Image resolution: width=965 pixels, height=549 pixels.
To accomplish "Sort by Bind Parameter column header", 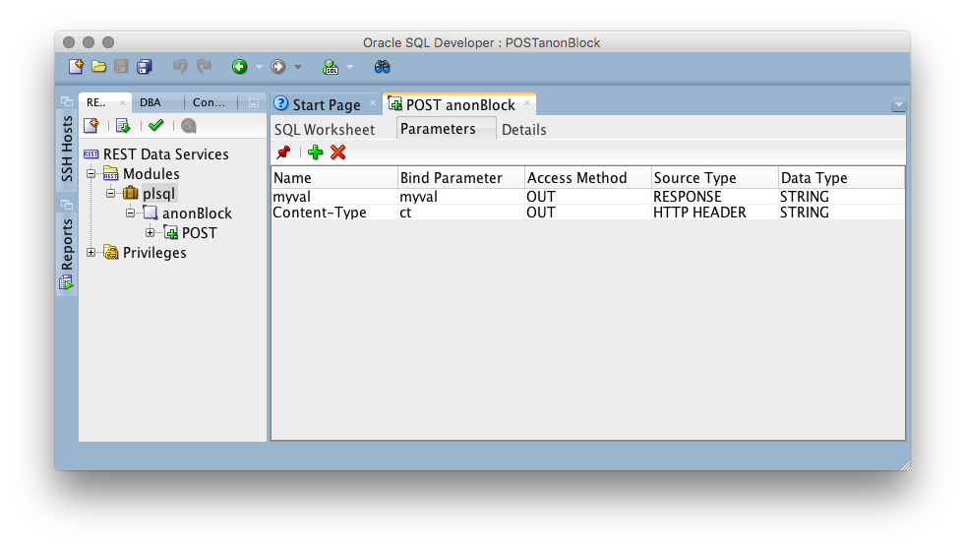I will click(x=461, y=178).
